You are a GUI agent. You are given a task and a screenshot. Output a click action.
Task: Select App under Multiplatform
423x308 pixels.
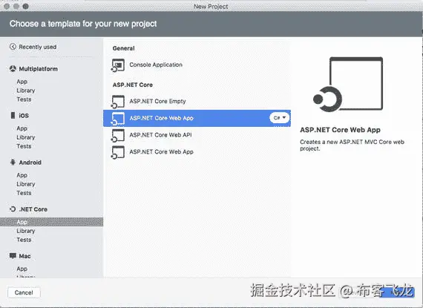coord(22,82)
